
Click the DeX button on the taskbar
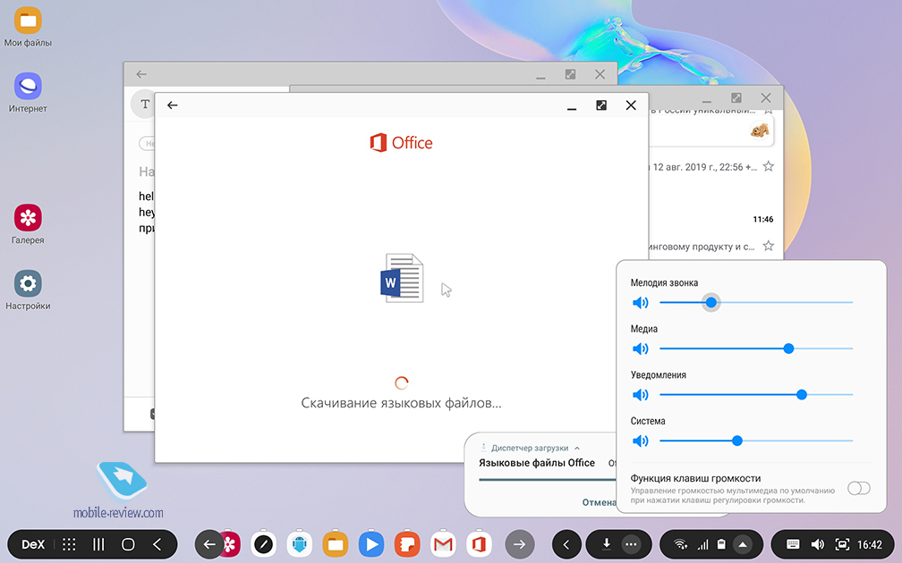pos(33,544)
